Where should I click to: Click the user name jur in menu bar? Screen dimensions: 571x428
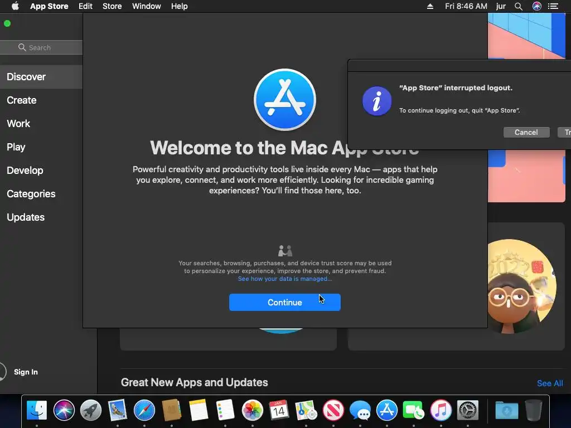click(501, 6)
